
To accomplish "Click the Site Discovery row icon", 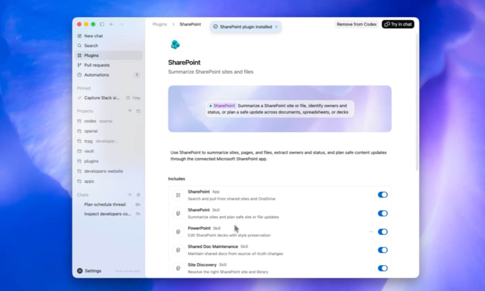I will [x=178, y=268].
